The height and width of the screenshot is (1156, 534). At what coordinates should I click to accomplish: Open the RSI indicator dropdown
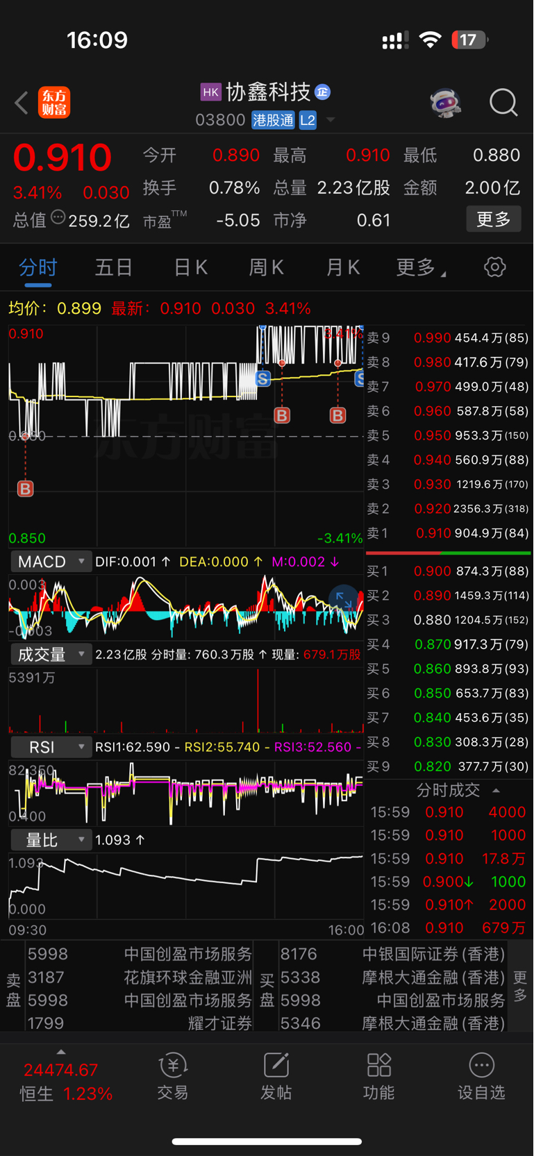coord(51,747)
